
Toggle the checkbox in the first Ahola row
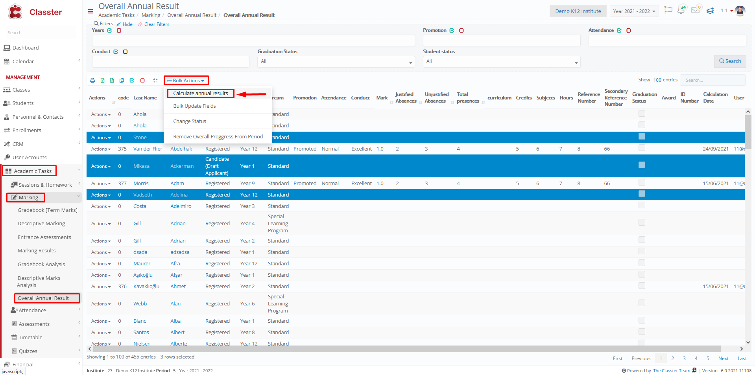point(642,114)
